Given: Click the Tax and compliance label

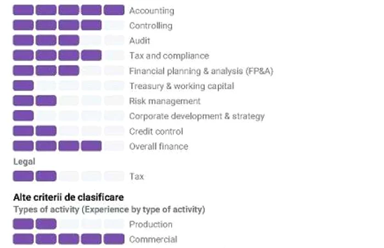Looking at the screenshot, I should tap(169, 56).
